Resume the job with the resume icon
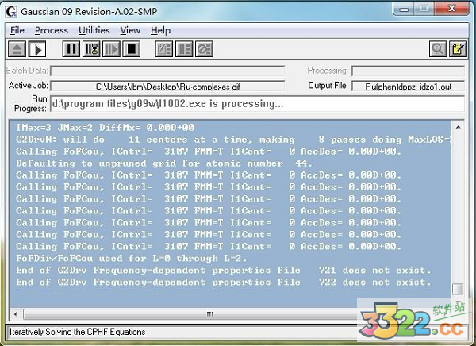The height and width of the screenshot is (346, 476). 111,49
